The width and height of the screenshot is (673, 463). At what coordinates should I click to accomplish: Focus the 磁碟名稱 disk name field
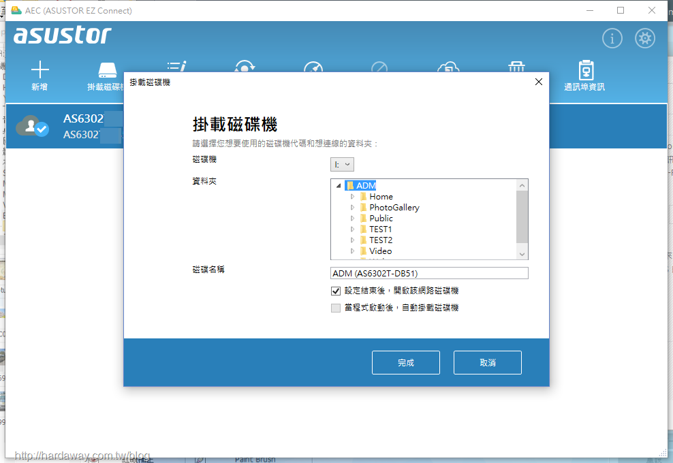(x=429, y=273)
